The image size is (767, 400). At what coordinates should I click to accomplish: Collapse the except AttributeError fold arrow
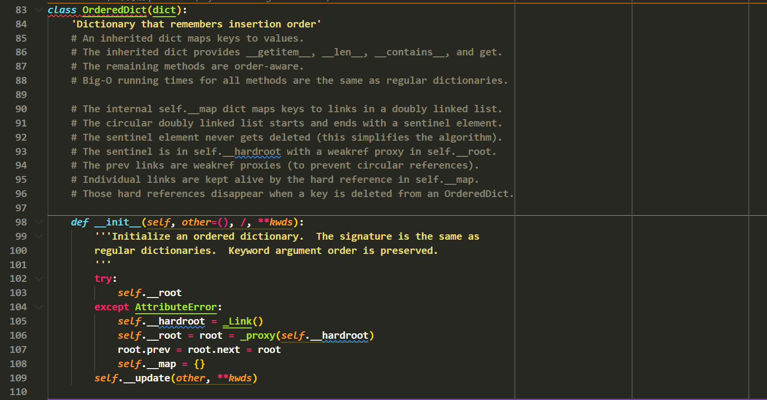pyautogui.click(x=38, y=307)
